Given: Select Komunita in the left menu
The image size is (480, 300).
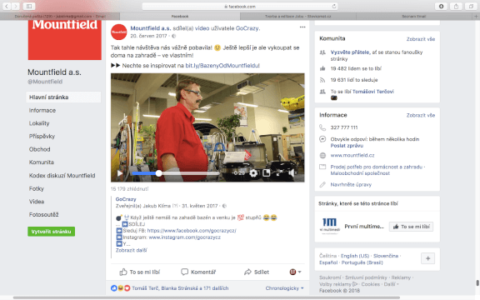Looking at the screenshot, I should point(42,162).
